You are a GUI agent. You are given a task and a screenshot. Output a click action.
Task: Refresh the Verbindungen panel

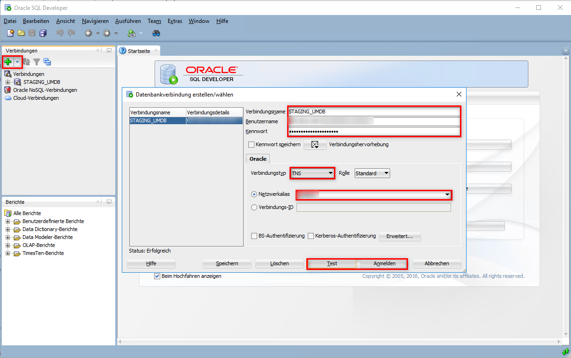coord(26,61)
